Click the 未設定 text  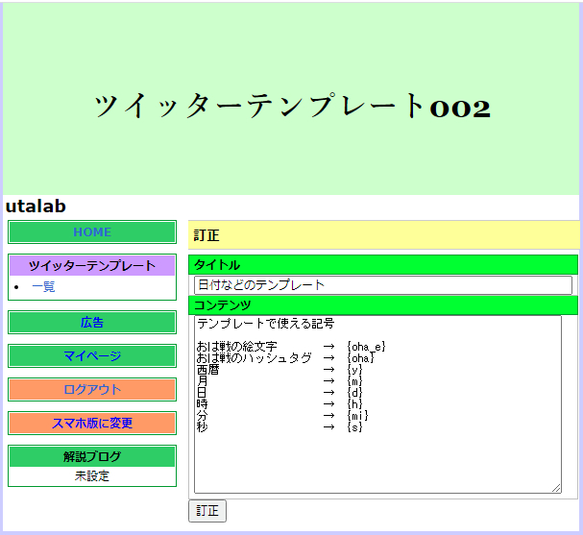[92, 475]
